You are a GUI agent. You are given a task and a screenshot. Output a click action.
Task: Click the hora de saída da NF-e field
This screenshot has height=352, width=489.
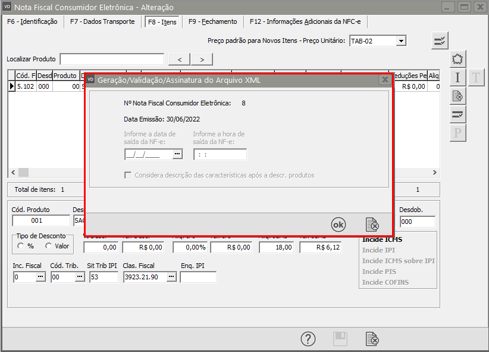(x=220, y=154)
